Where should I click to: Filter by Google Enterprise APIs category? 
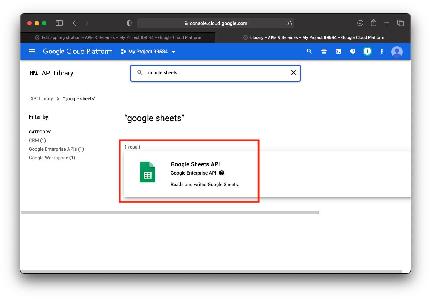coord(56,149)
